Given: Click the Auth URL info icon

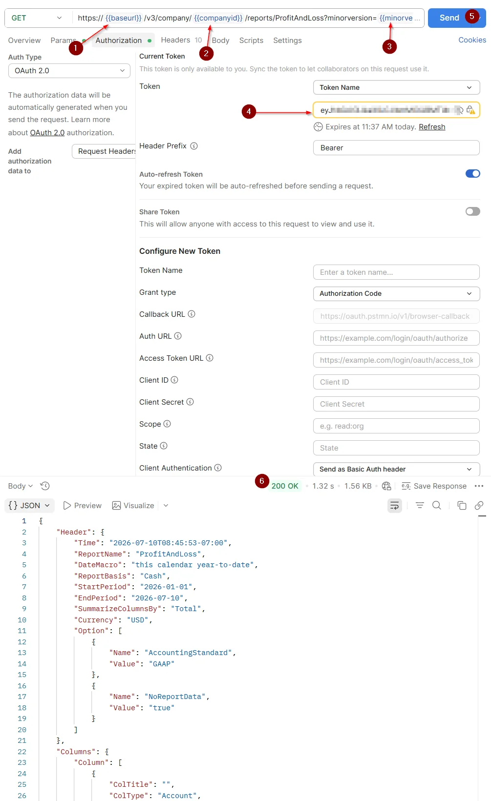Looking at the screenshot, I should click(178, 336).
